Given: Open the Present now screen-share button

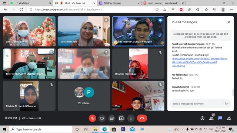Looking at the screenshot, I should pyautogui.click(x=121, y=118).
